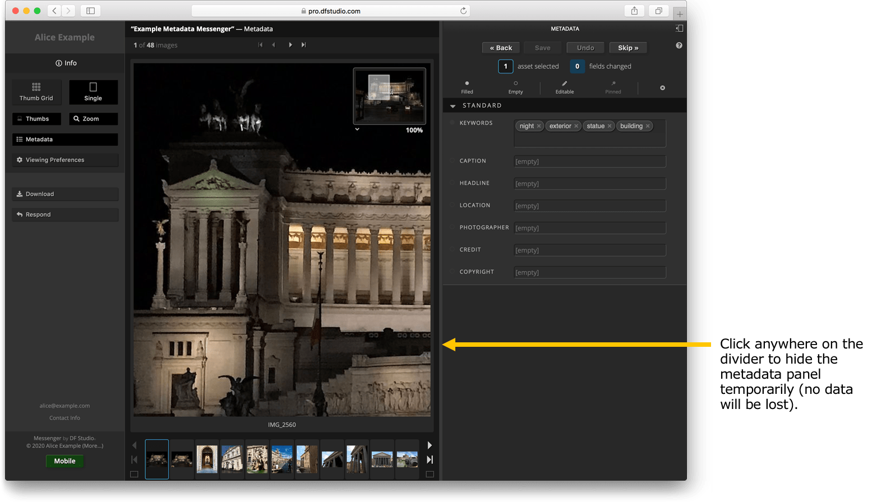Image resolution: width=886 pixels, height=502 pixels.
Task: Collapse the STANDARD metadata section
Action: [x=453, y=106]
